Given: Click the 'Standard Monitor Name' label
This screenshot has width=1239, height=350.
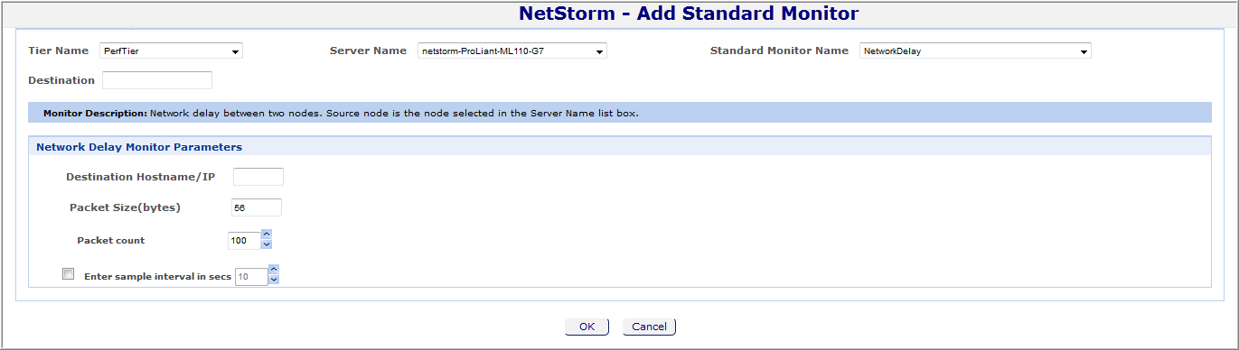Looking at the screenshot, I should click(779, 51).
